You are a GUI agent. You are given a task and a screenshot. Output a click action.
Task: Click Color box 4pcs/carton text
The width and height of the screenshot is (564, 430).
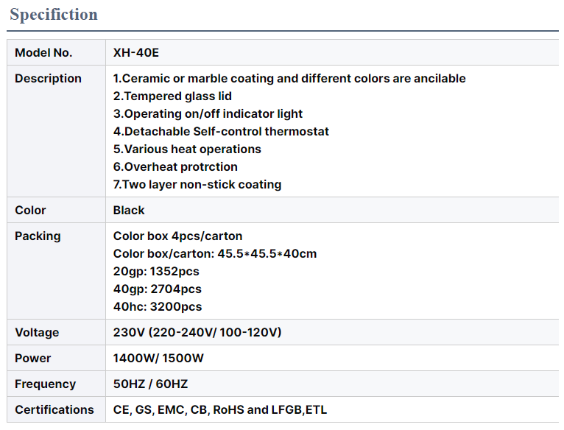(x=177, y=236)
